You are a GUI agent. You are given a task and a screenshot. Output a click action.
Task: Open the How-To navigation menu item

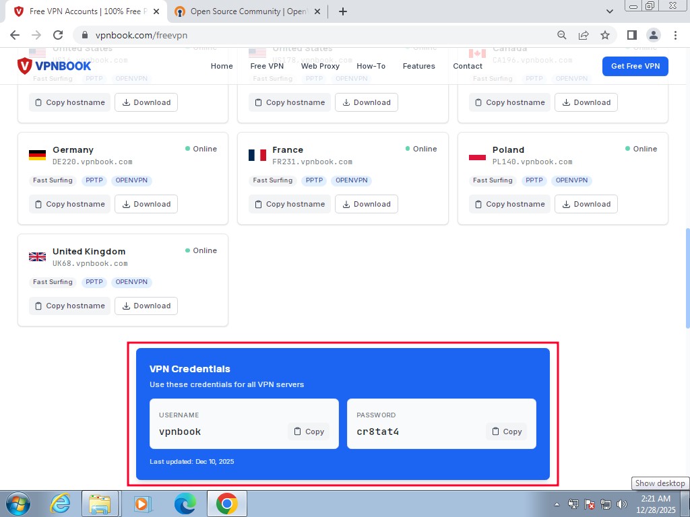point(371,66)
